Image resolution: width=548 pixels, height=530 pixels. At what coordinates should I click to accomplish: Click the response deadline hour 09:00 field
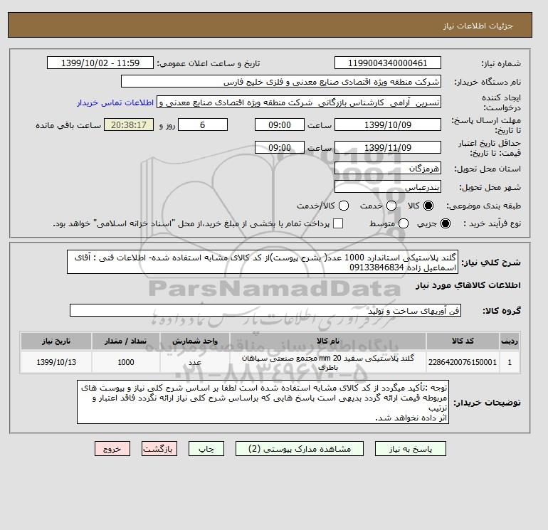(x=280, y=124)
